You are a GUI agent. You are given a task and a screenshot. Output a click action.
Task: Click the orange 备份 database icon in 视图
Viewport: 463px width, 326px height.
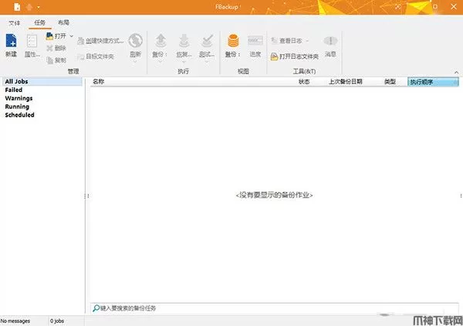(233, 41)
